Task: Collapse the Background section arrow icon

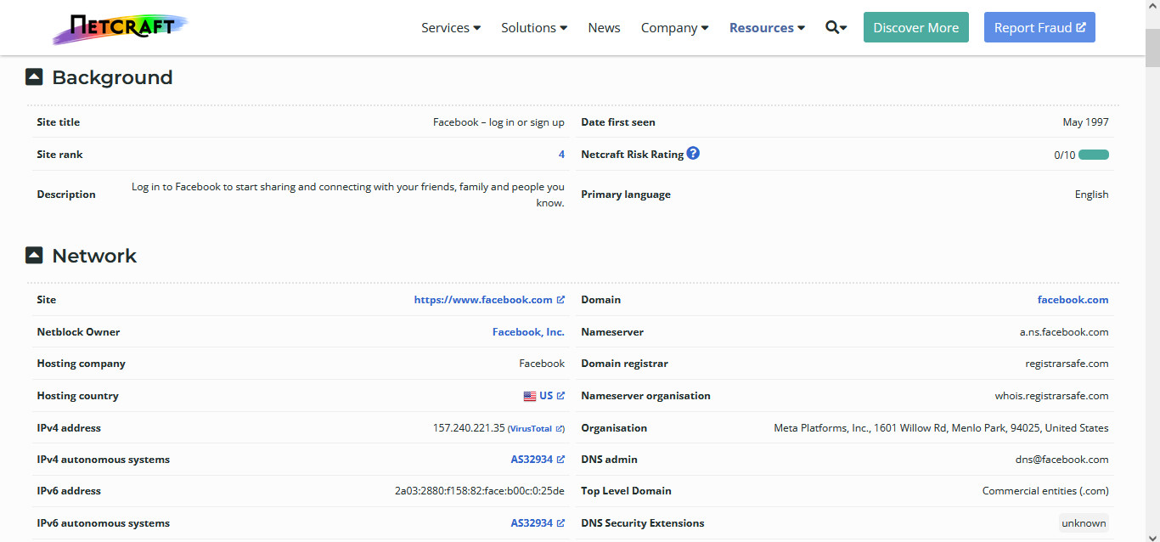Action: [34, 77]
